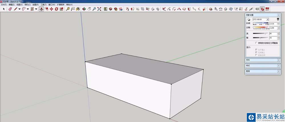Open the Extensions menu
This screenshot has height=122, width=285.
click(61, 5)
